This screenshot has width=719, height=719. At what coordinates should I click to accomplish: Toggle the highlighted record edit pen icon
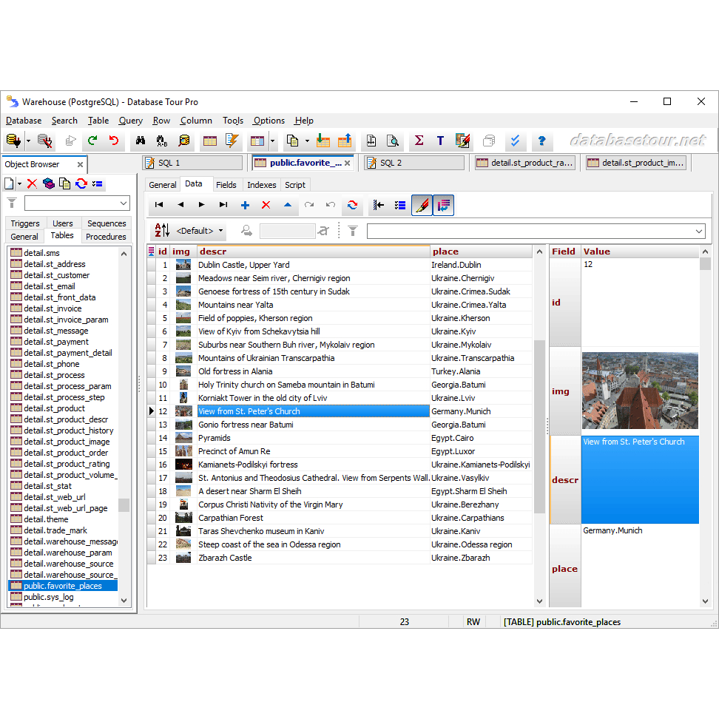pyautogui.click(x=422, y=205)
